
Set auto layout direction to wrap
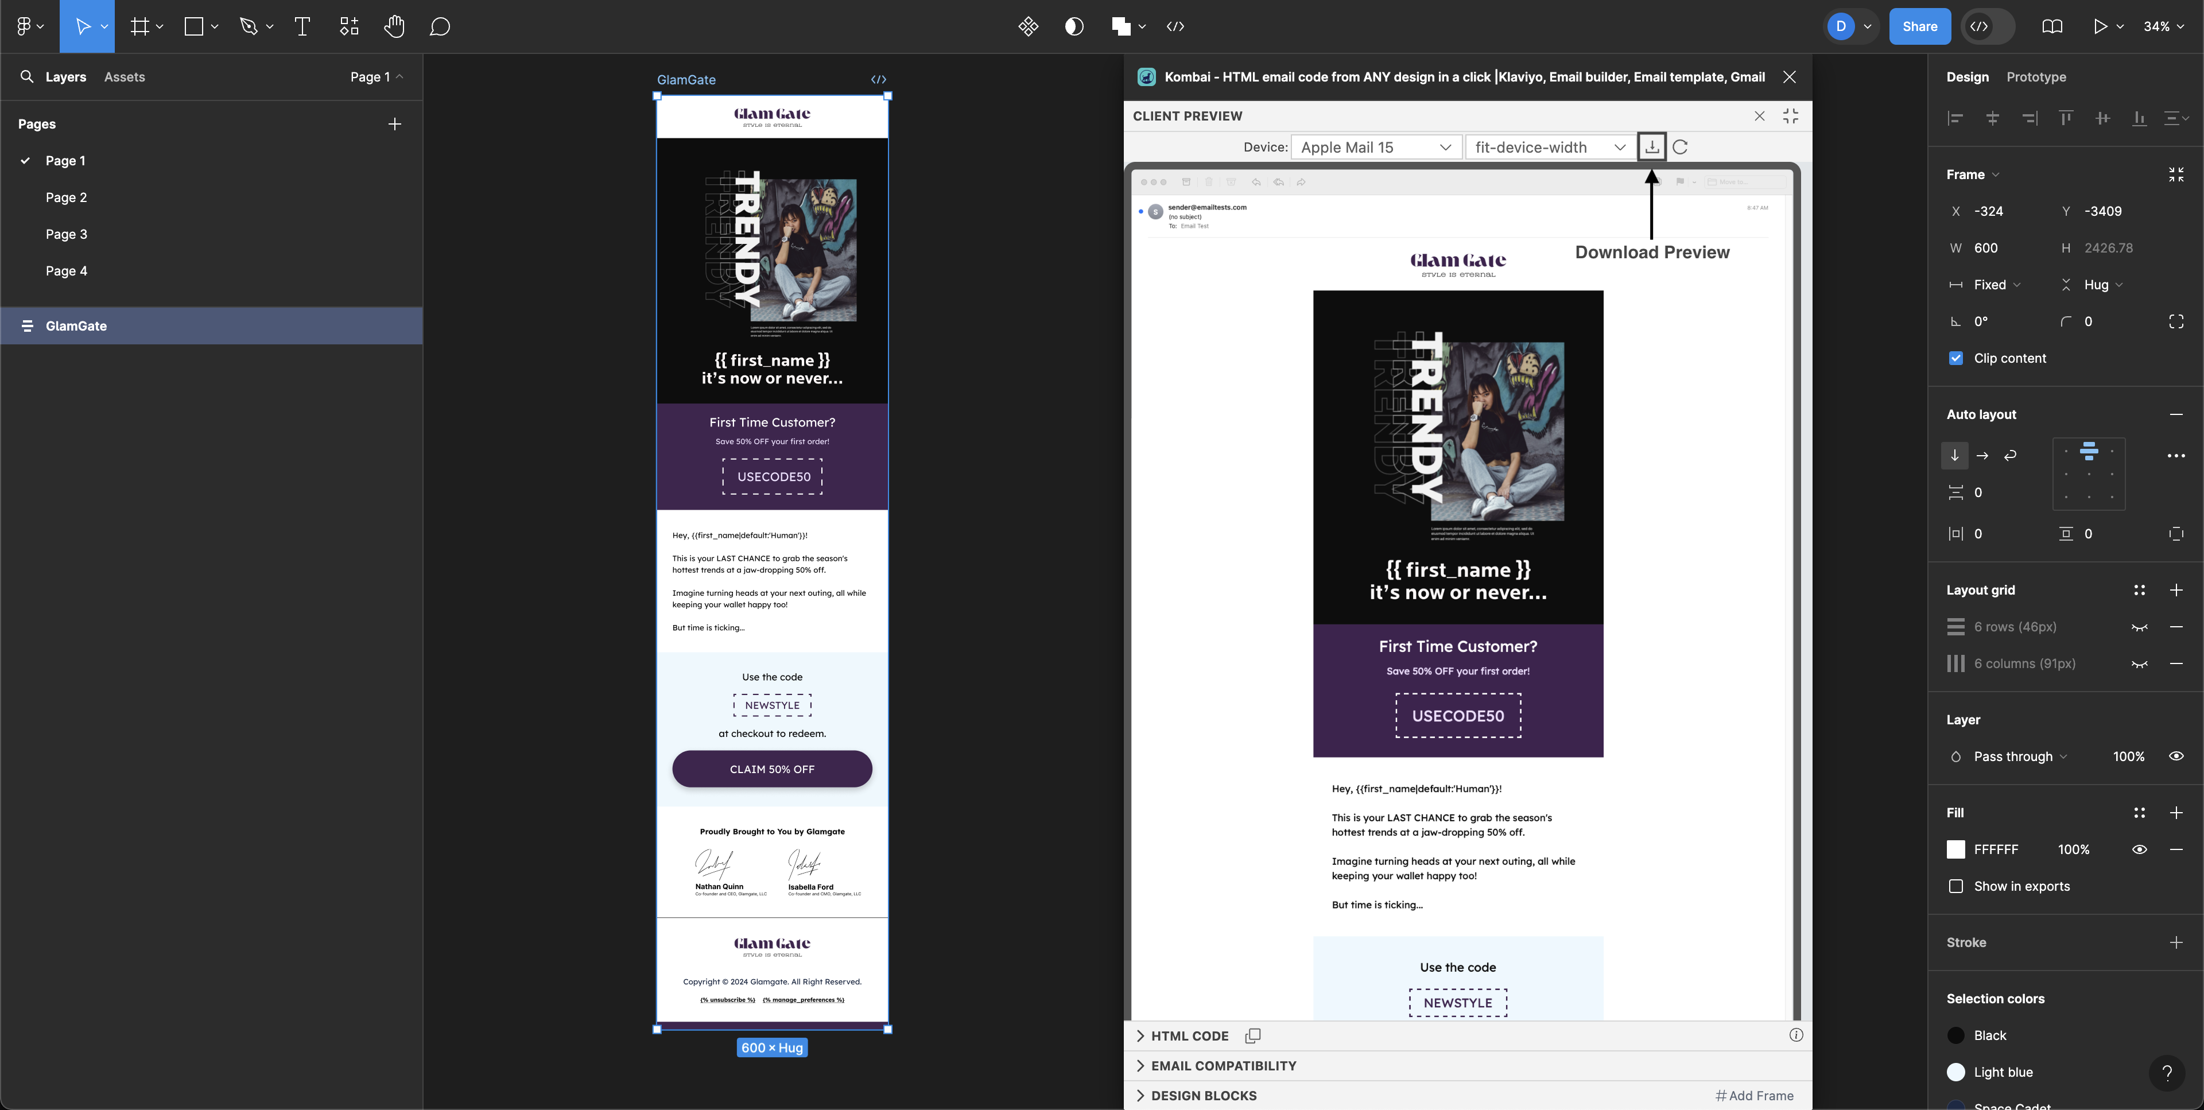2010,455
